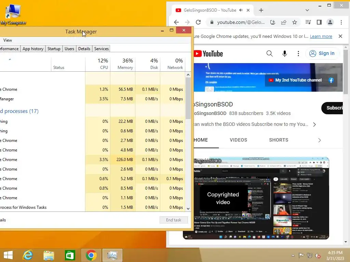Switch to the Users tab

click(69, 49)
